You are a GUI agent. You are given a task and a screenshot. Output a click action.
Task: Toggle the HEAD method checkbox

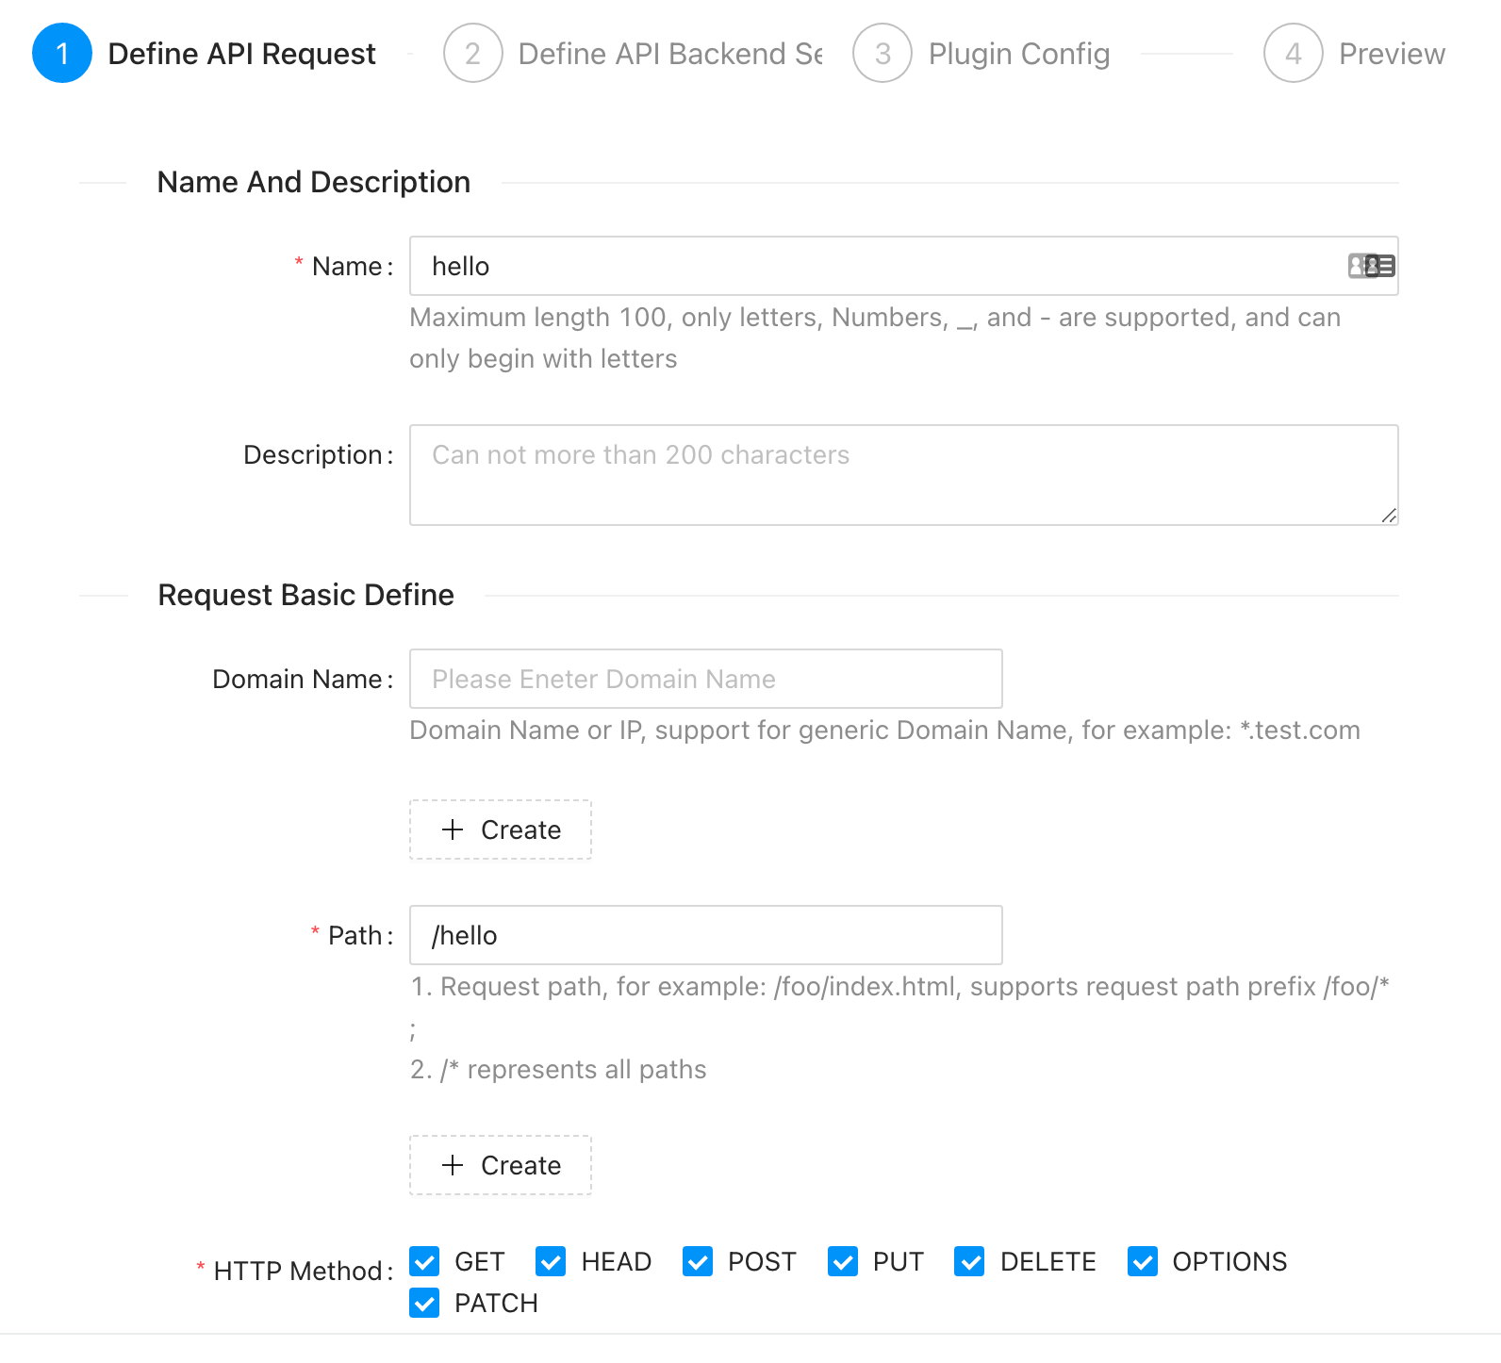[x=551, y=1261]
